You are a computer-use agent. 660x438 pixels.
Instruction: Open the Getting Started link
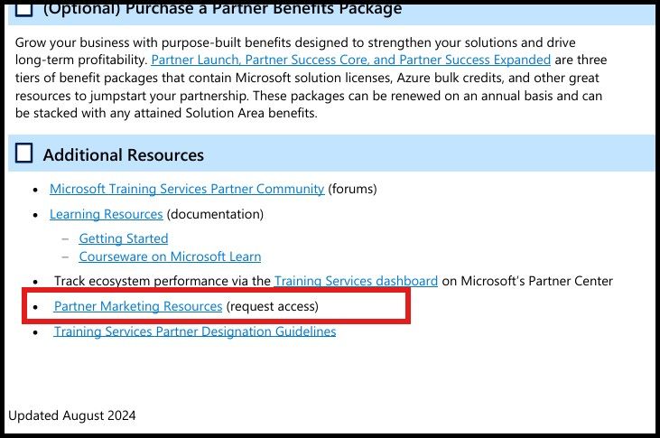point(124,238)
